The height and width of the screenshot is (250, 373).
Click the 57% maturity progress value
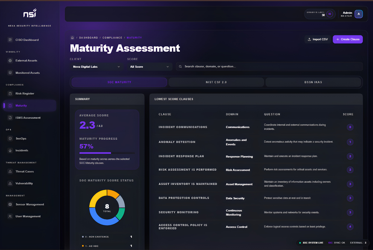click(86, 146)
